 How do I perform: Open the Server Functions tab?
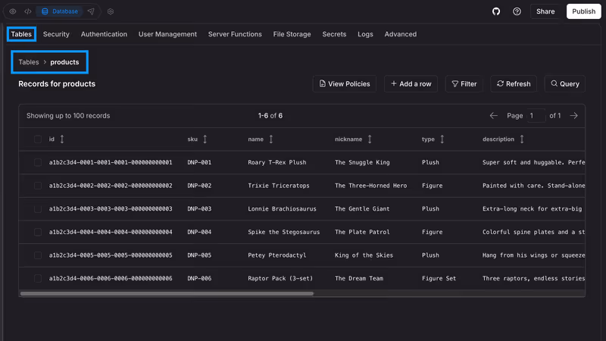235,34
